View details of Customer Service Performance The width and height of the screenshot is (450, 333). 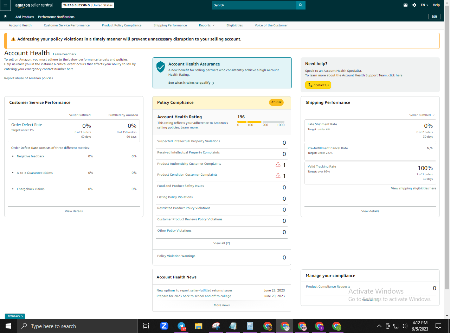[x=74, y=211]
